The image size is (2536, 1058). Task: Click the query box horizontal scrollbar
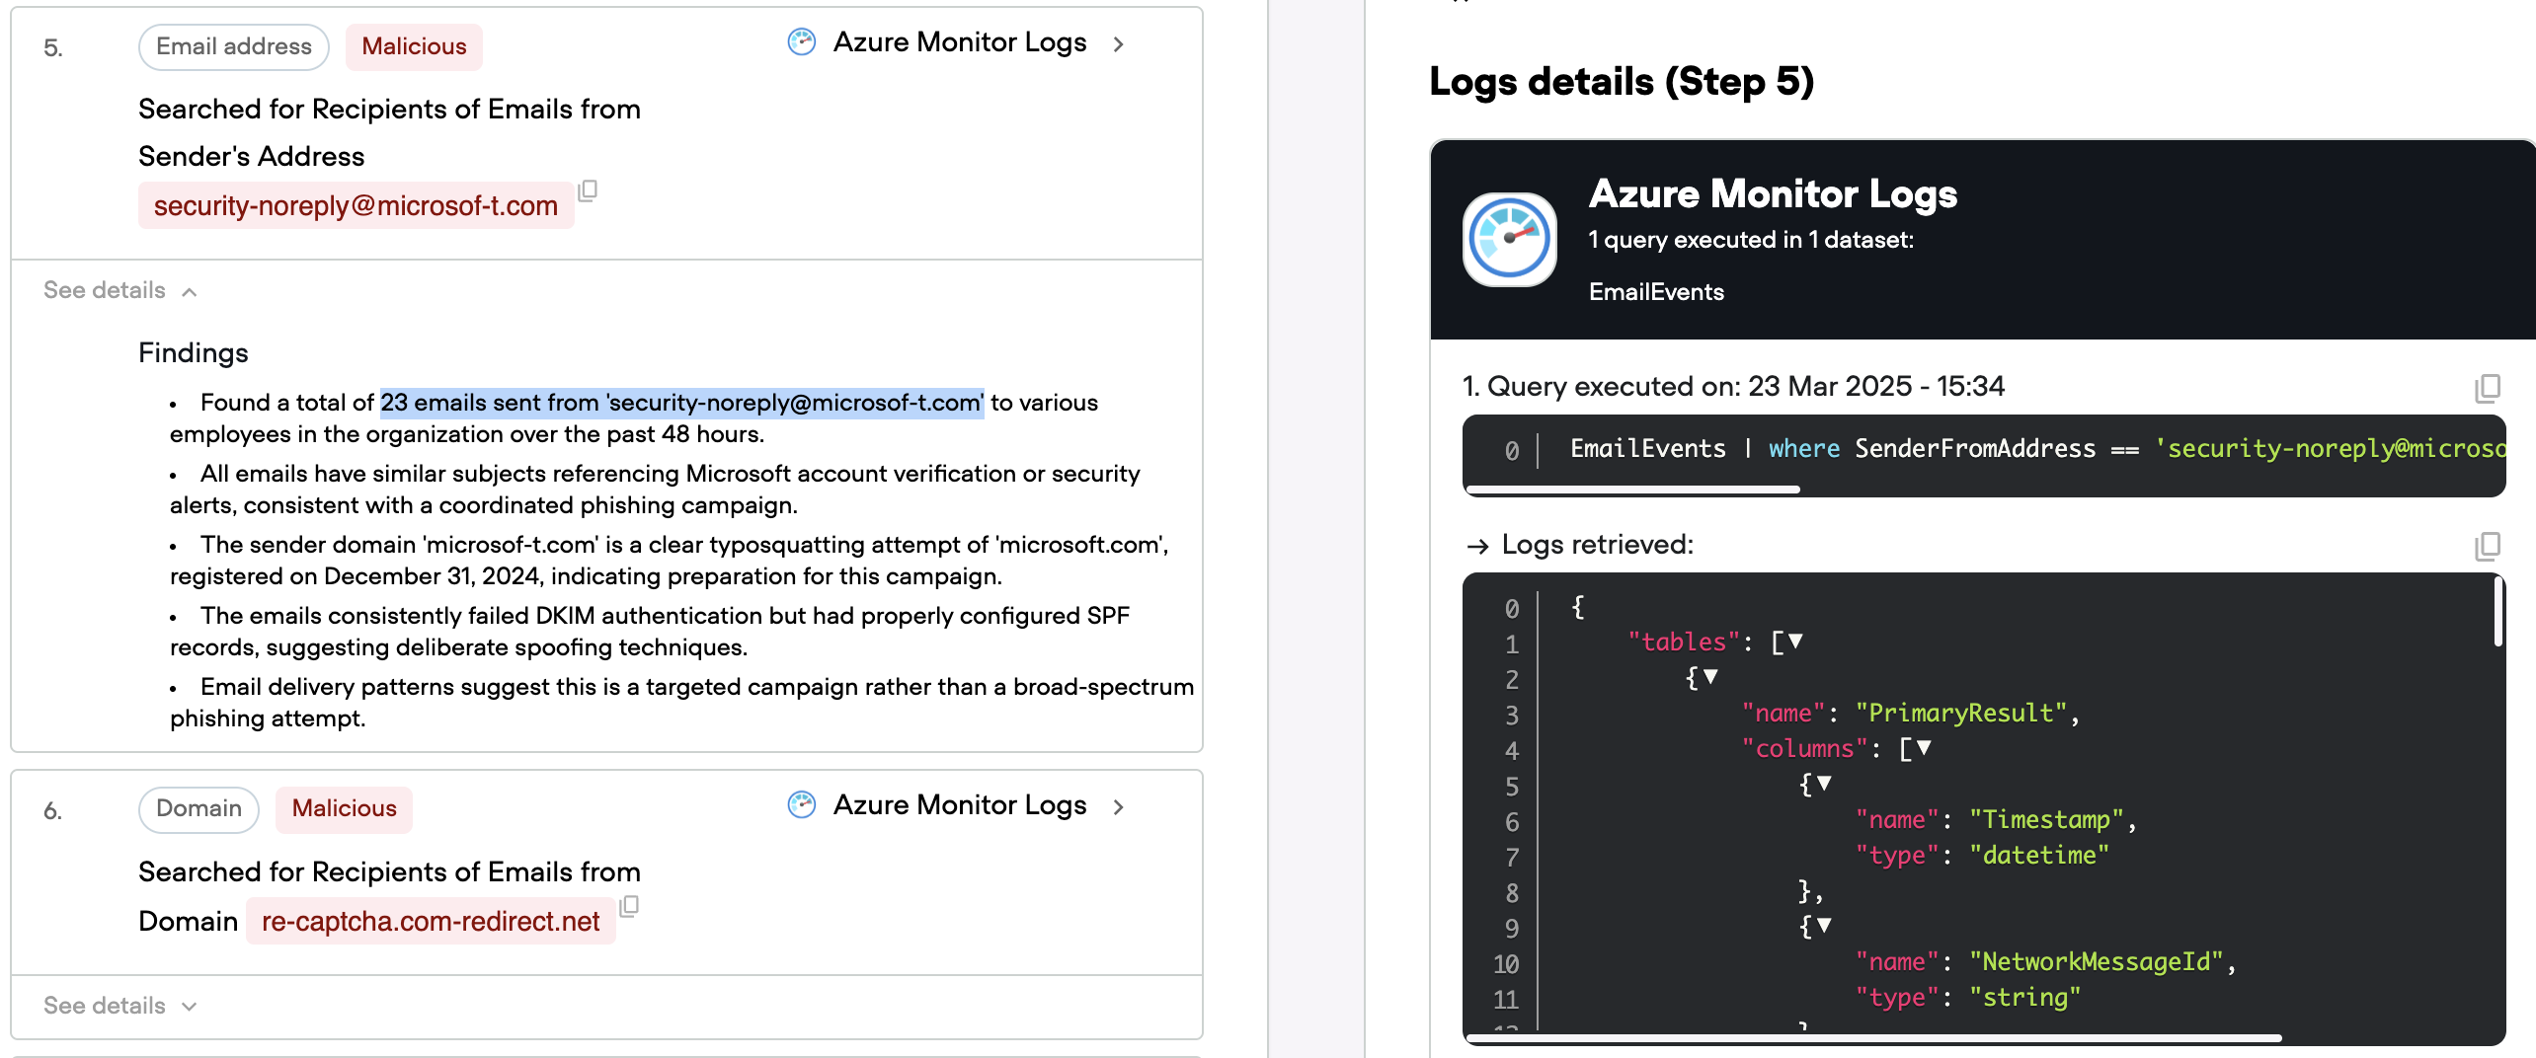pos(1633,489)
